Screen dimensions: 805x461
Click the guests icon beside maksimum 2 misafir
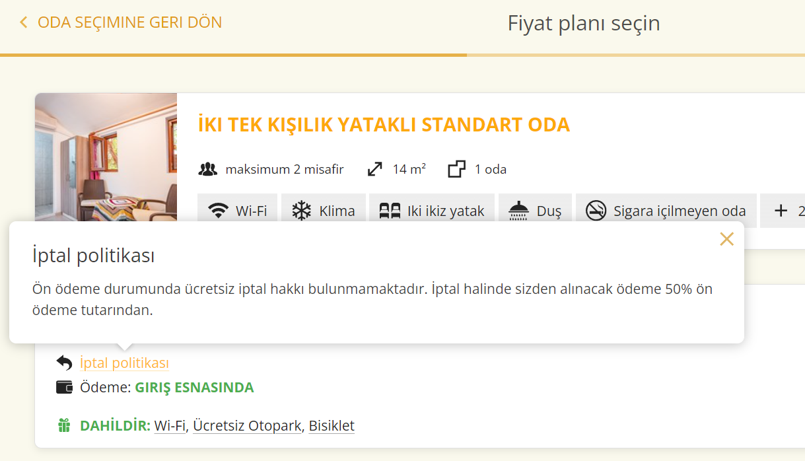208,169
